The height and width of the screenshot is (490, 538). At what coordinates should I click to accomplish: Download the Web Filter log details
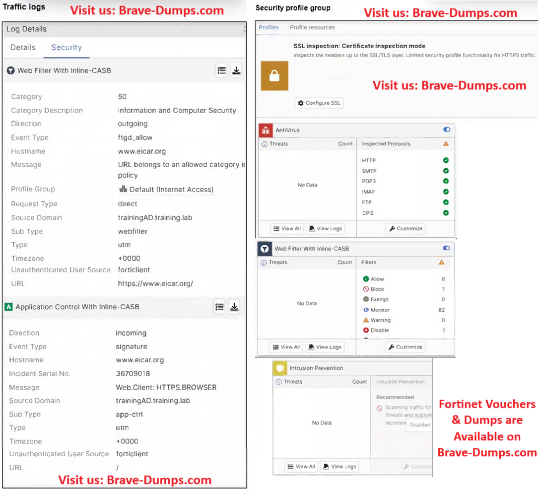point(236,71)
